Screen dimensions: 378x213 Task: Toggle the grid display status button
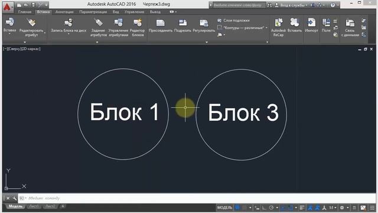(237, 208)
